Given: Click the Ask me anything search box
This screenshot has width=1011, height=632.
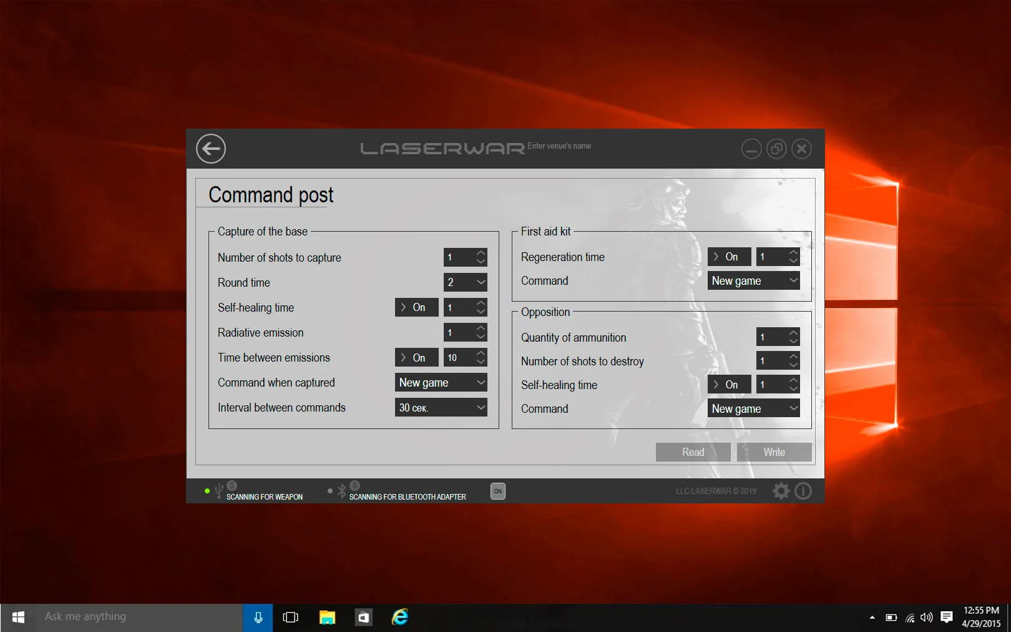Looking at the screenshot, I should coord(140,617).
